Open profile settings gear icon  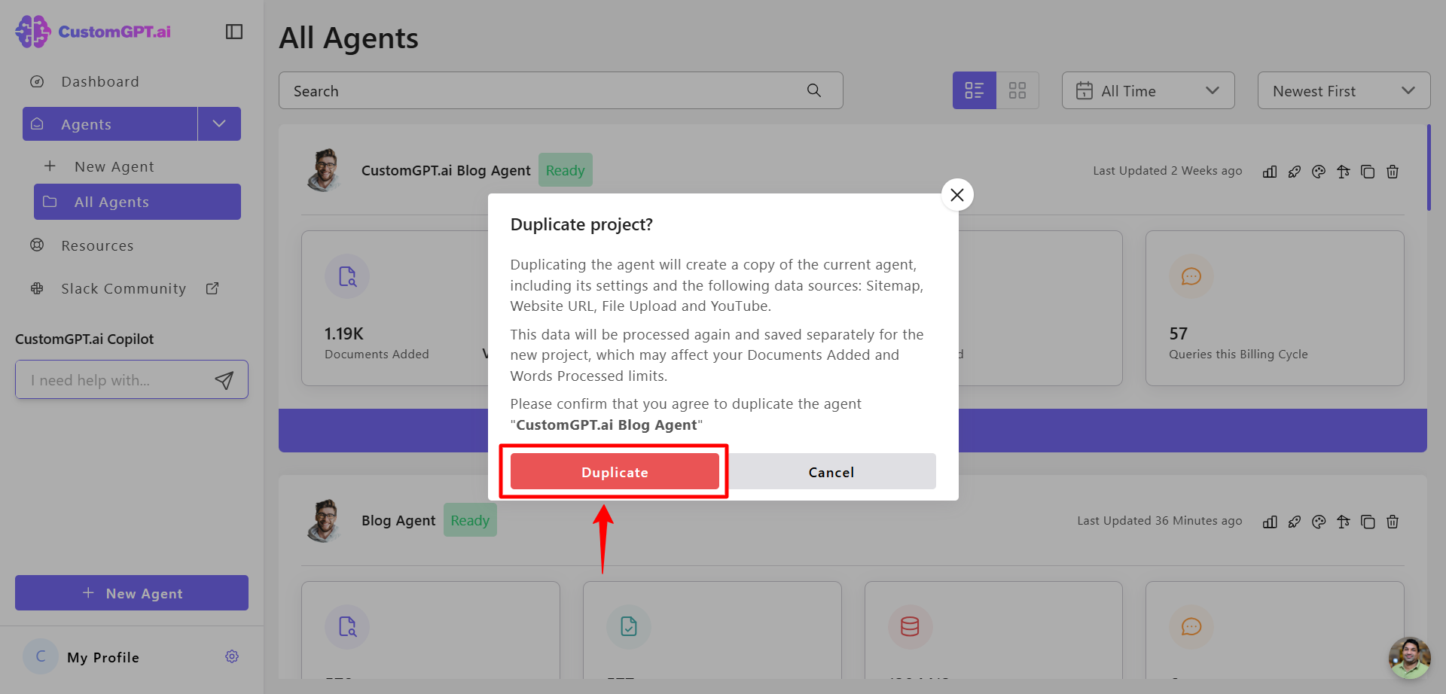pos(232,656)
